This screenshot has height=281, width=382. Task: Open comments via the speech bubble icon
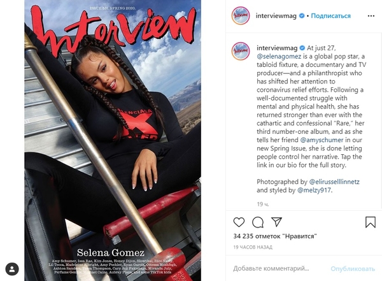tap(258, 222)
